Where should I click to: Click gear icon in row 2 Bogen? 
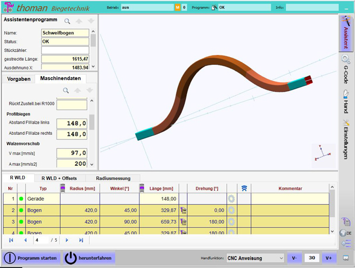(231, 210)
